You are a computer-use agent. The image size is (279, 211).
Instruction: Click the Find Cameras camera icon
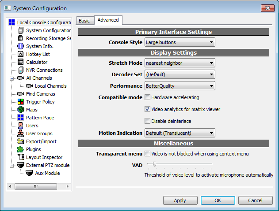(x=21, y=94)
